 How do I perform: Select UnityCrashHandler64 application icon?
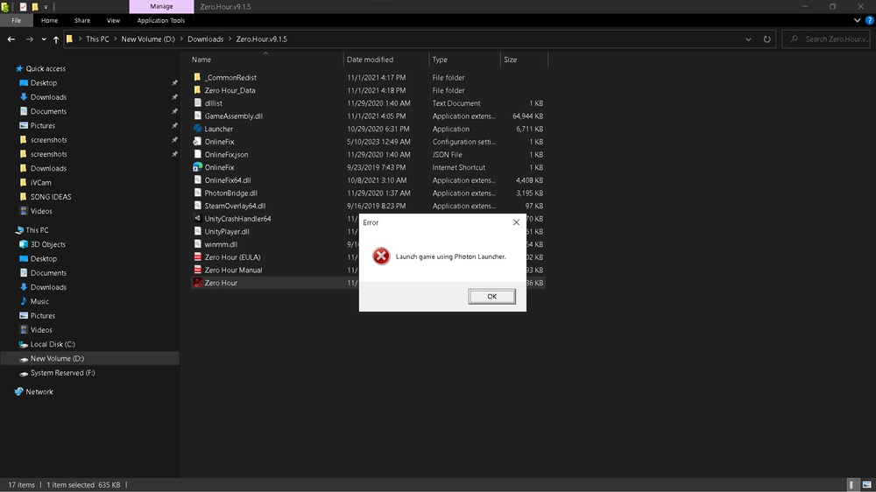click(197, 218)
